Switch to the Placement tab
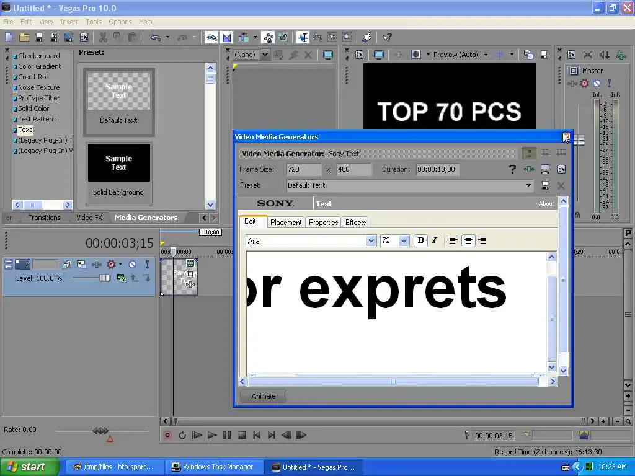The height and width of the screenshot is (476, 635). point(285,223)
